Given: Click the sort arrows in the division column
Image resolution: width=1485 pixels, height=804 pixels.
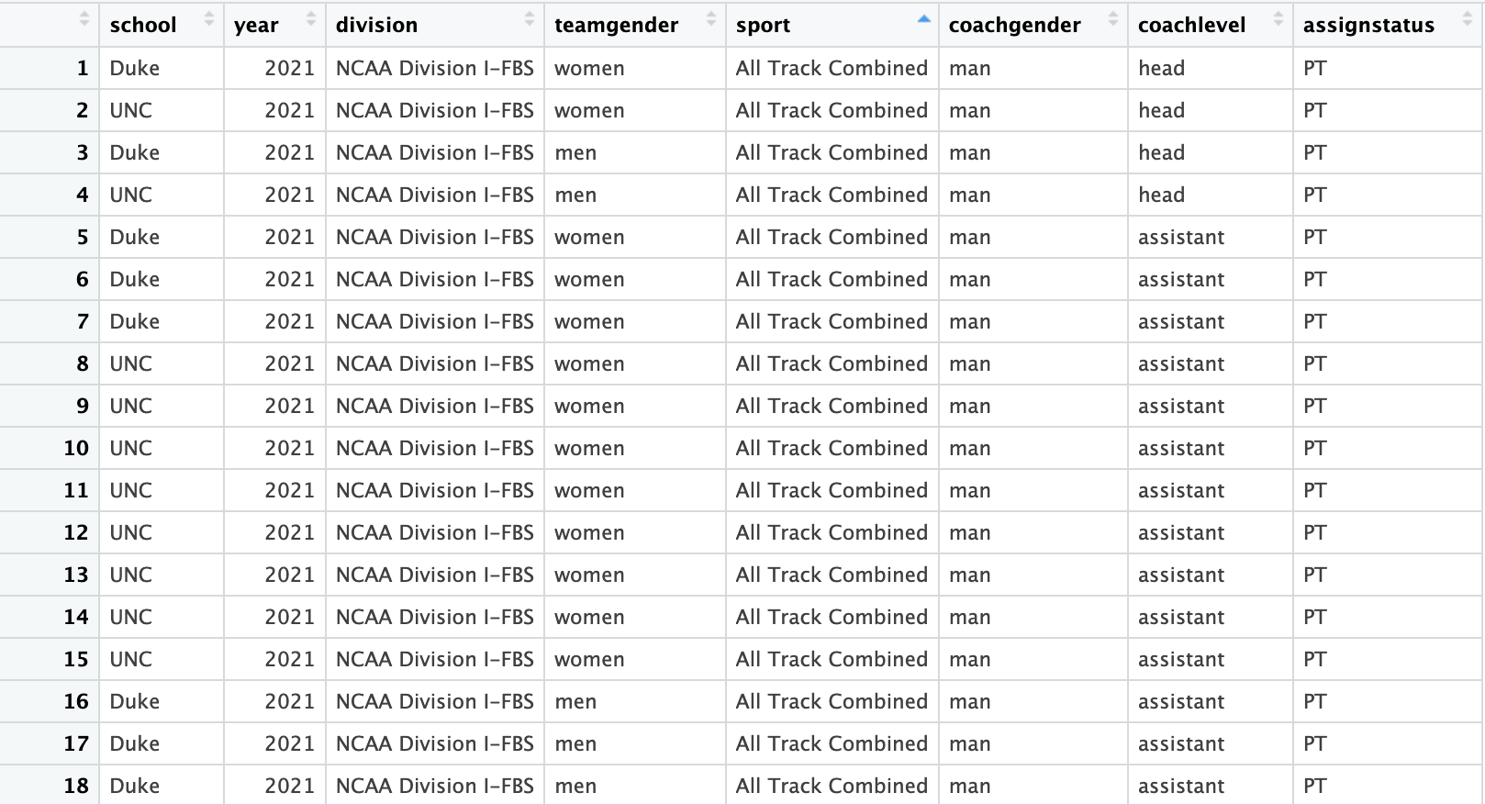Looking at the screenshot, I should pos(530,19).
